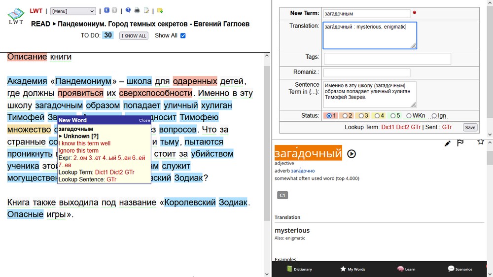Image resolution: width=493 pixels, height=277 pixels.
Task: Click expression '6..ей' in popup
Action: pos(139,158)
